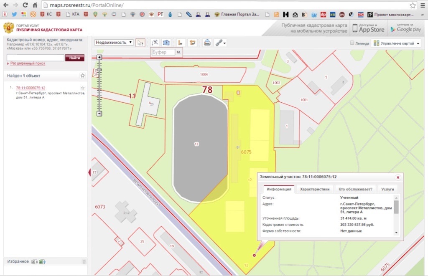Viewport: 428px width, 276px height.
Task: Open cadastral number link 78:11:0006075:12
Action: [31, 88]
